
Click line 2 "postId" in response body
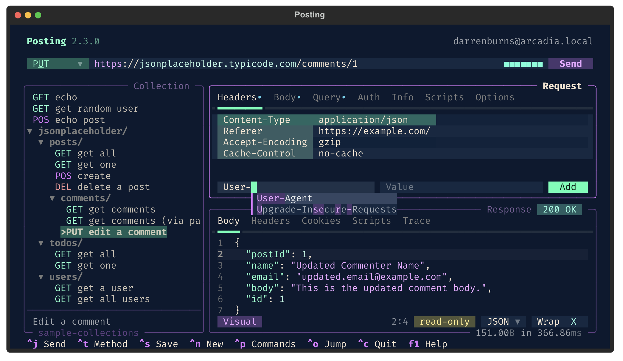tap(402, 254)
